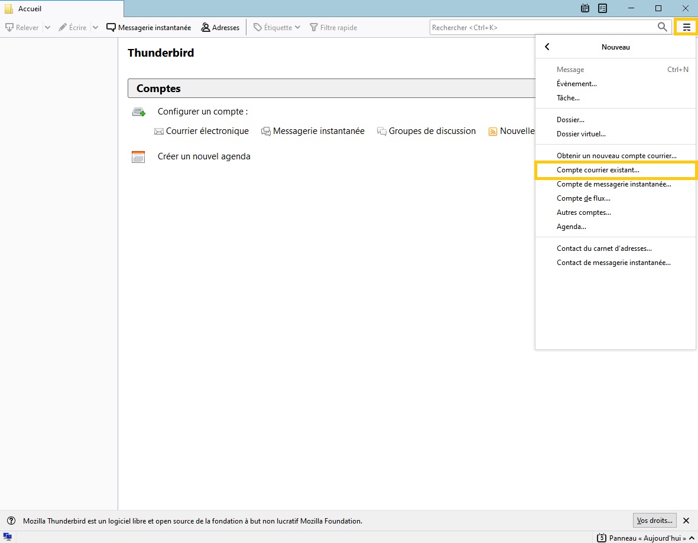Click the folder icon on Accueil tab
The width and height of the screenshot is (698, 543).
(8, 8)
